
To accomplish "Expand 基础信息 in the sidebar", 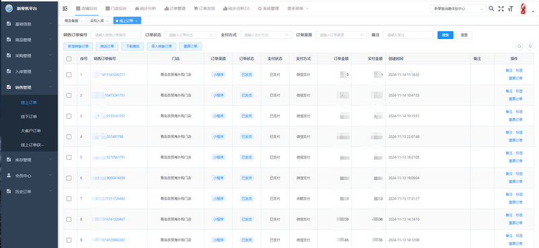I will [29, 24].
